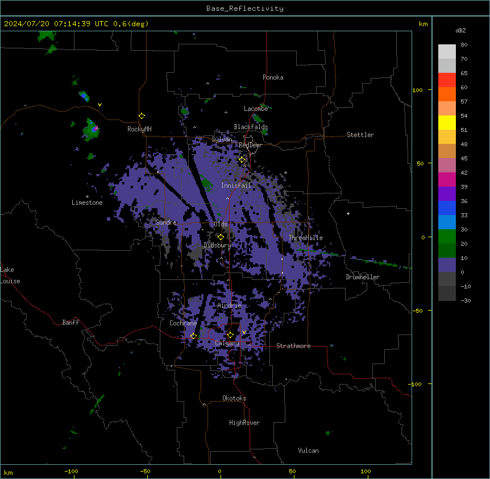Image resolution: width=490 pixels, height=479 pixels.
Task: Click the yellow diamond marker above RockyMH
Action: [142, 116]
